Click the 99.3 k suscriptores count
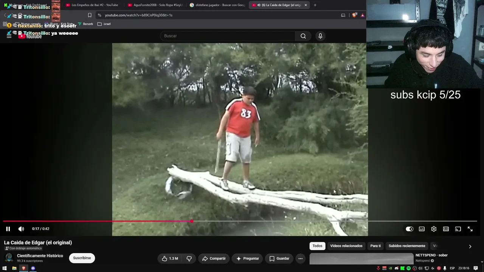This screenshot has height=272, width=484. coord(30,261)
